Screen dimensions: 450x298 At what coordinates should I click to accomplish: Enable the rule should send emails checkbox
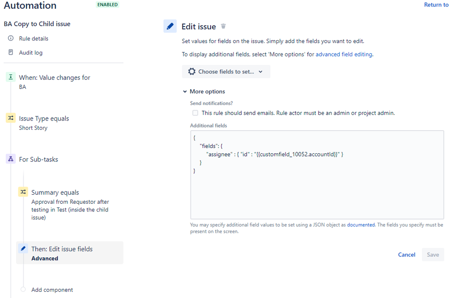pos(195,112)
